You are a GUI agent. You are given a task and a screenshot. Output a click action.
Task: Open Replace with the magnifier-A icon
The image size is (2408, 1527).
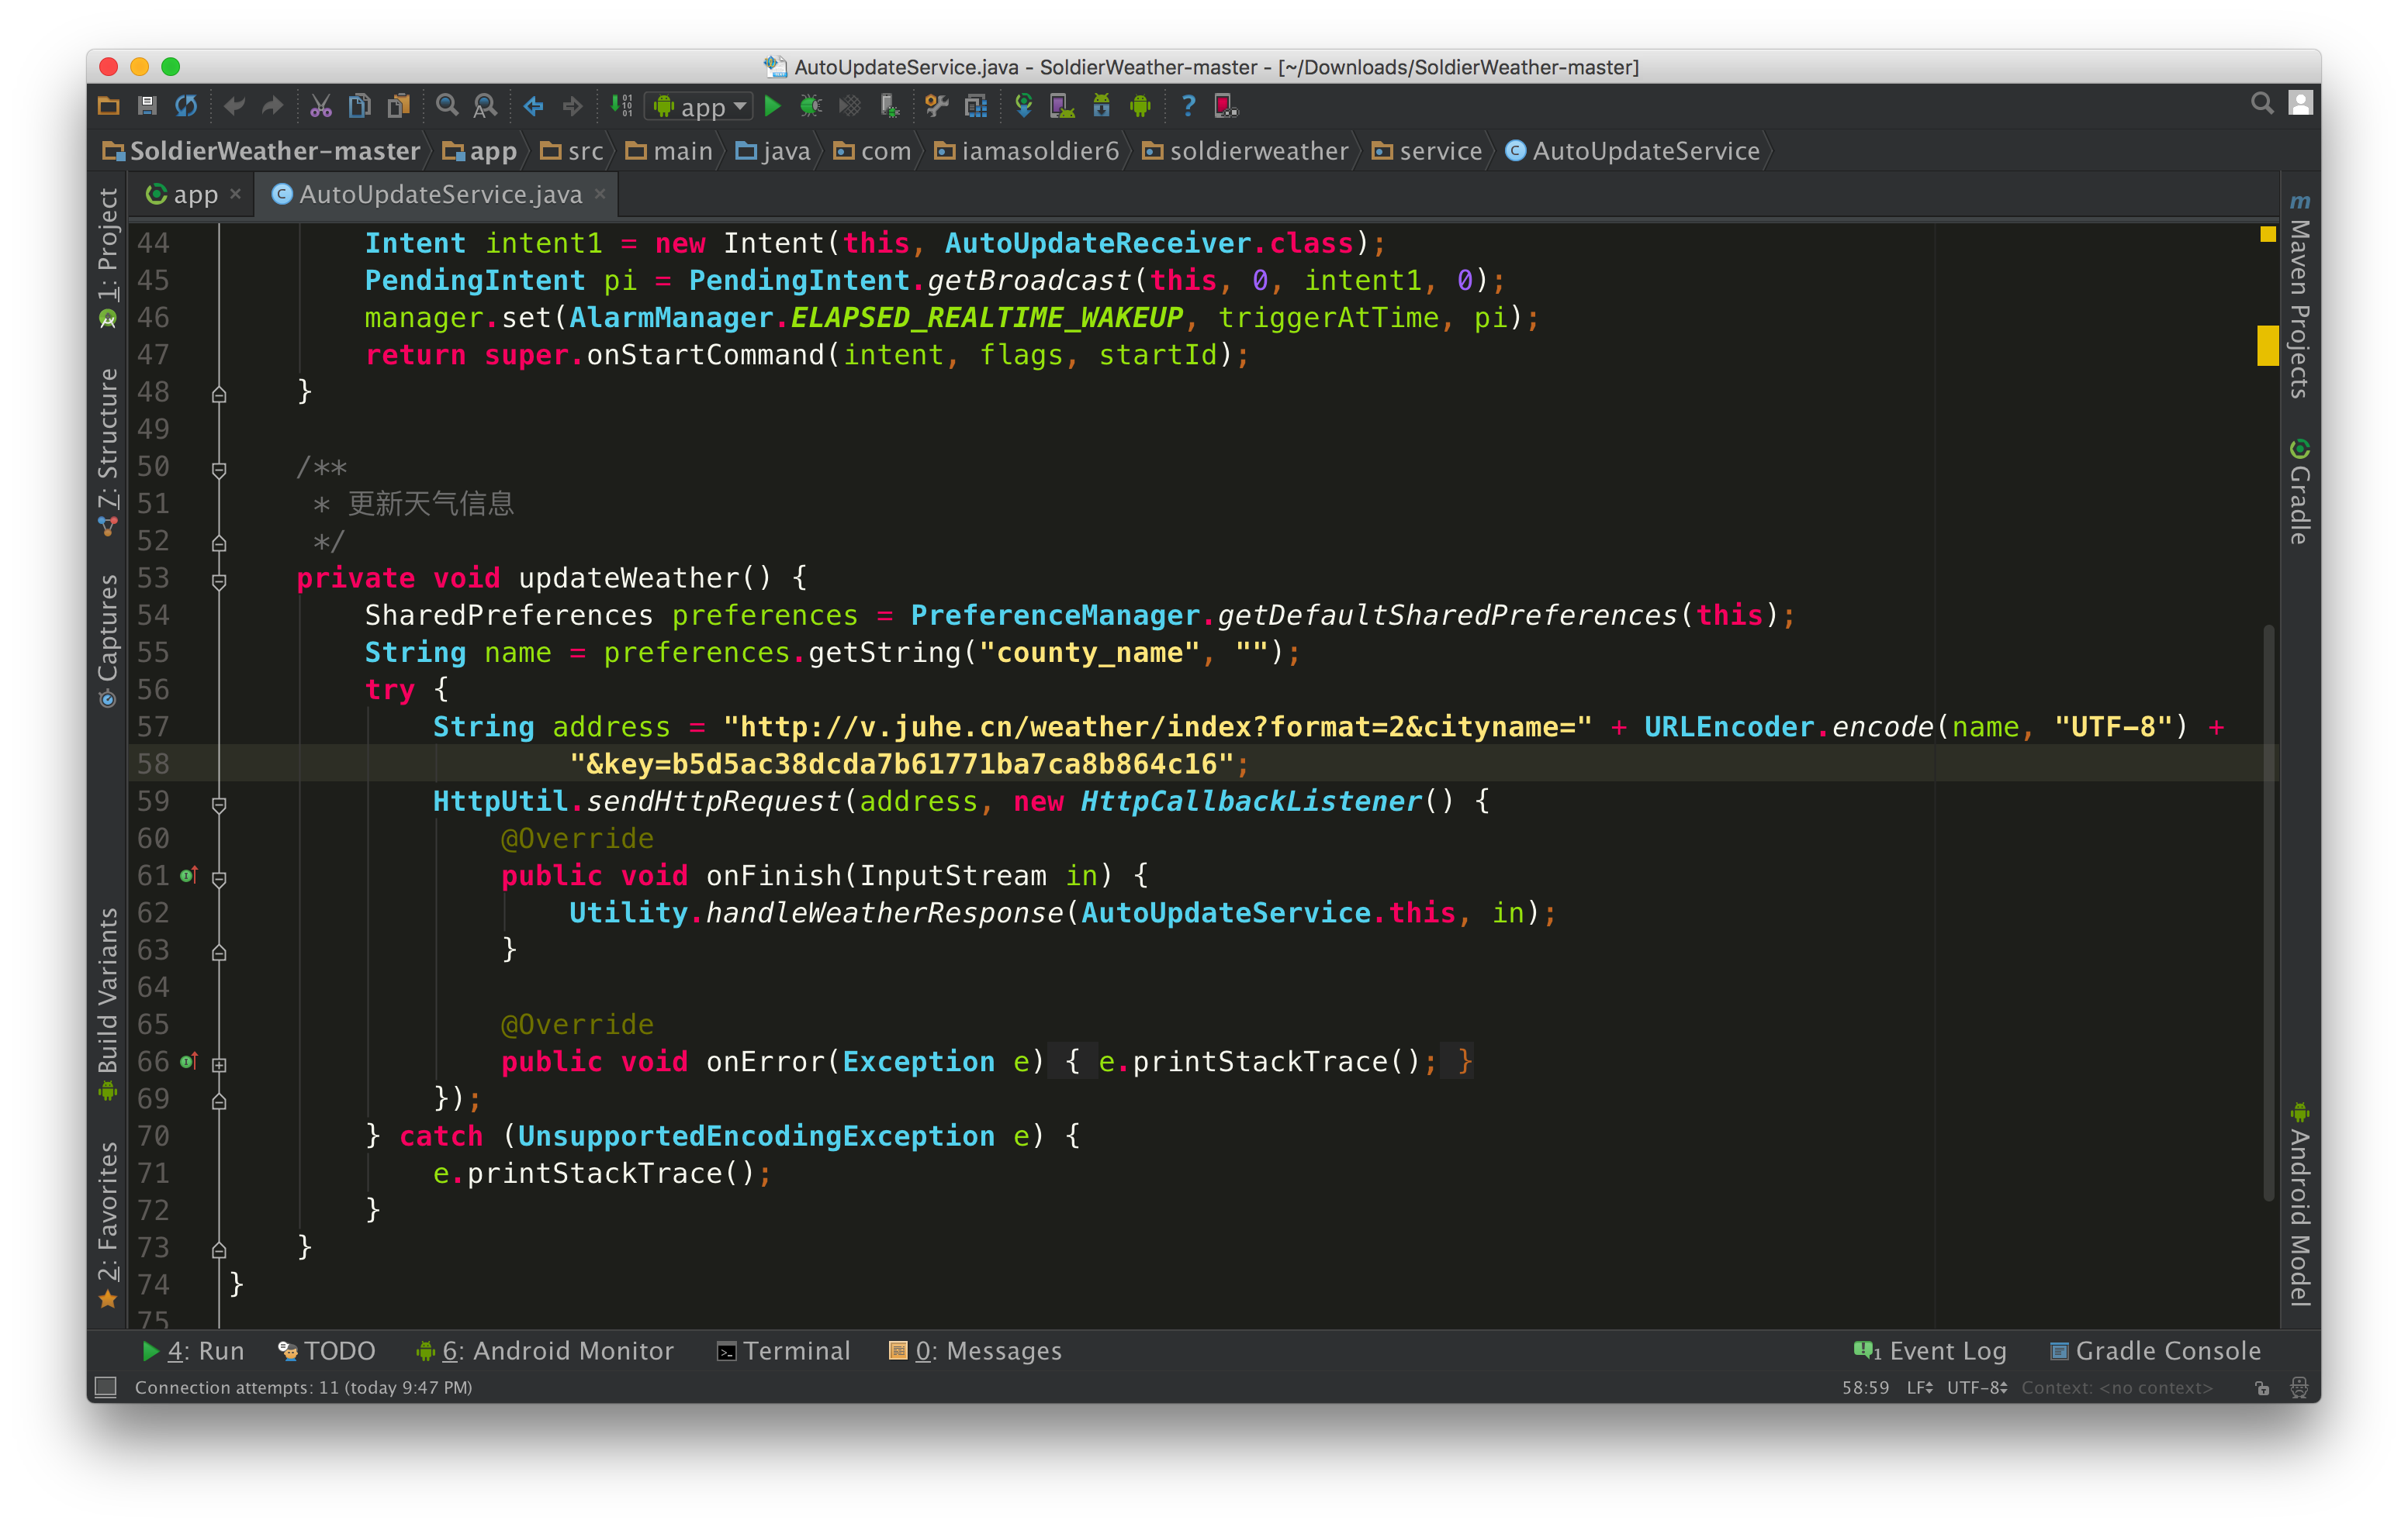click(485, 106)
